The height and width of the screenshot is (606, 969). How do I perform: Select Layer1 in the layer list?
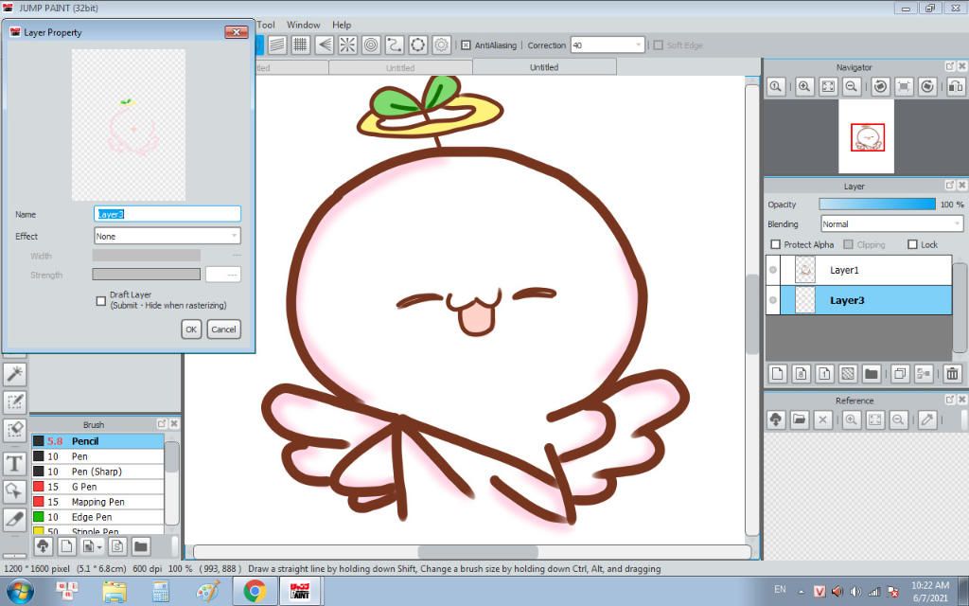coord(859,270)
